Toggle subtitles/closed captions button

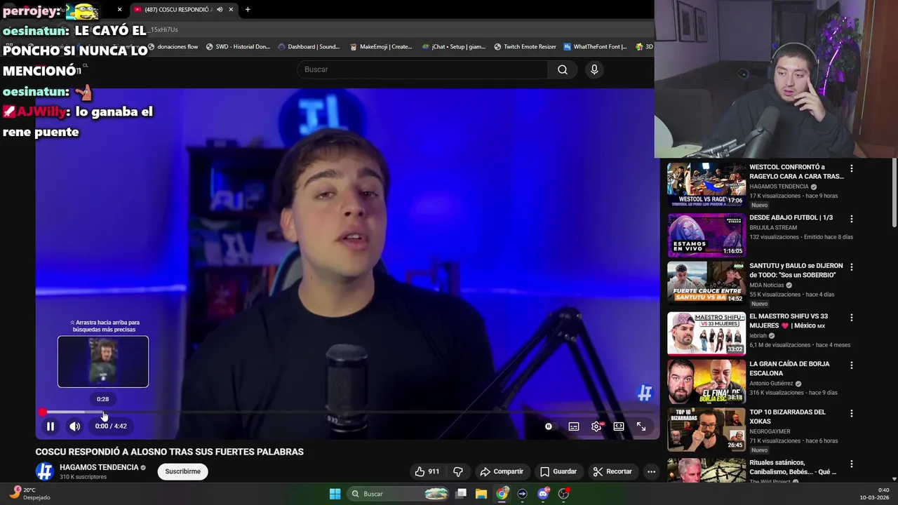point(574,426)
